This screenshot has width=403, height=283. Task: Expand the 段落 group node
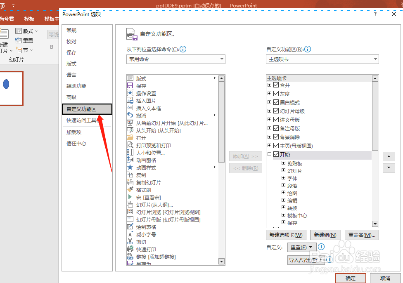283,185
